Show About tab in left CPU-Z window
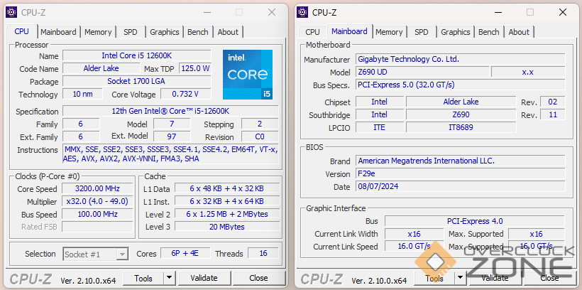This screenshot has width=582, height=290. click(x=228, y=32)
